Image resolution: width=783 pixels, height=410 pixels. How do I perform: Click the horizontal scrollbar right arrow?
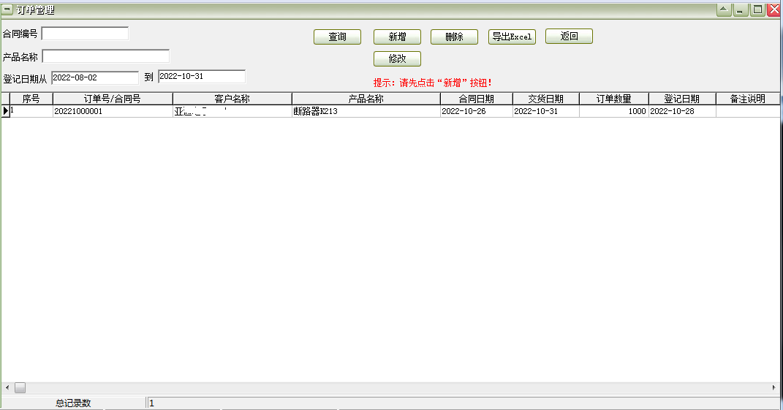[x=773, y=387]
